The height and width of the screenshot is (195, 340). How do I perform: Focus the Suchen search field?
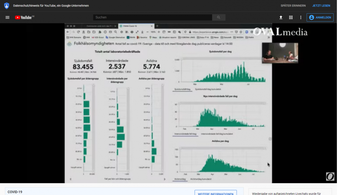point(152,17)
